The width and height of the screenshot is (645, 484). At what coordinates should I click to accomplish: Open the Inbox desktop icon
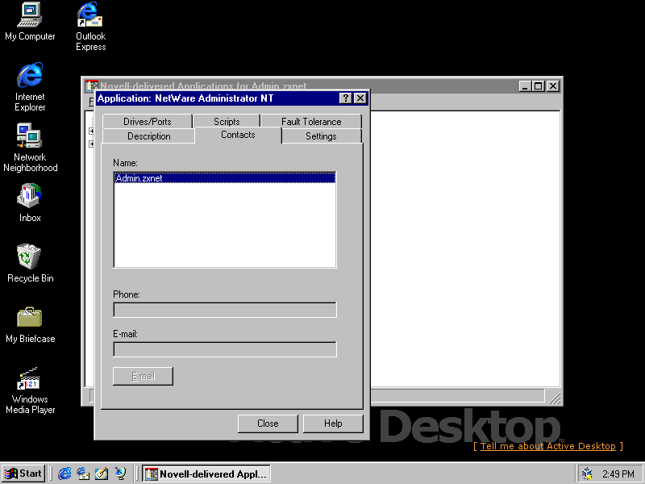(x=30, y=202)
